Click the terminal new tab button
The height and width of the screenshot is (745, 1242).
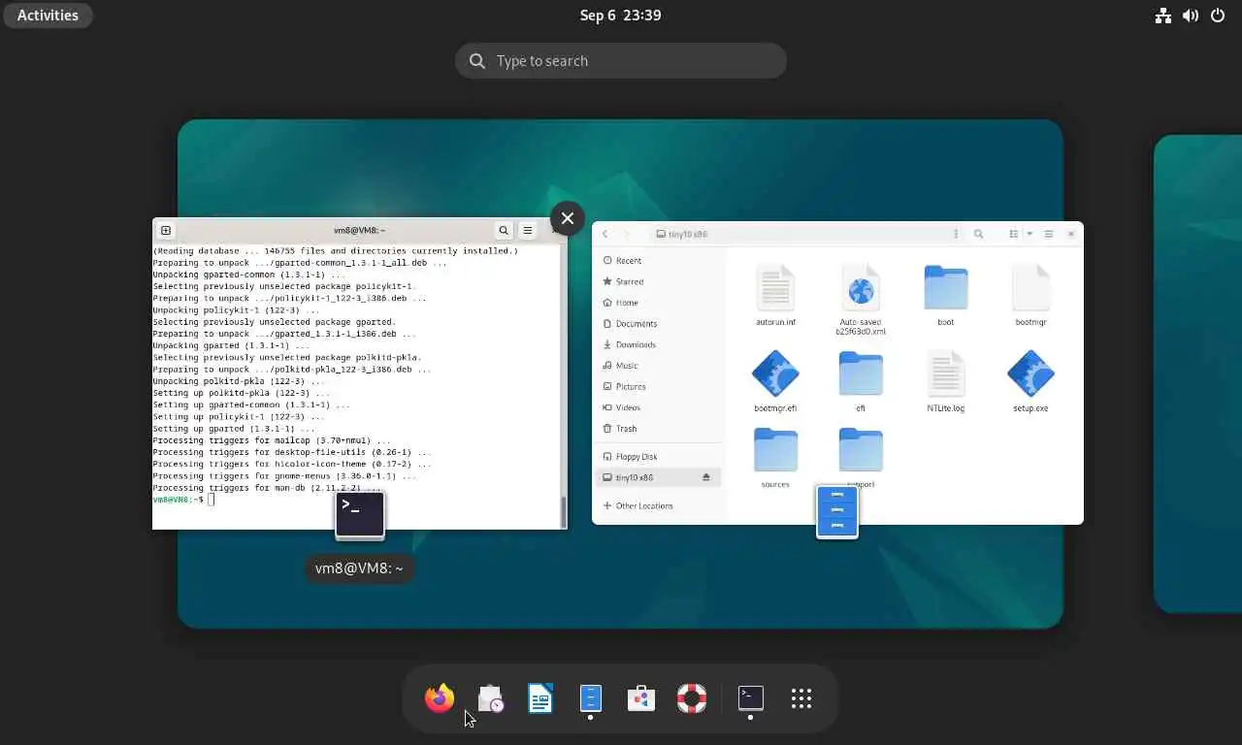tap(166, 230)
